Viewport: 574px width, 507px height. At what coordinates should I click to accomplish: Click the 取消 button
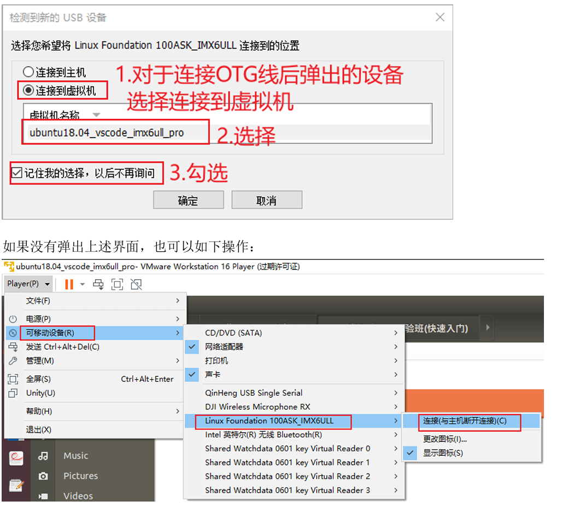[267, 200]
